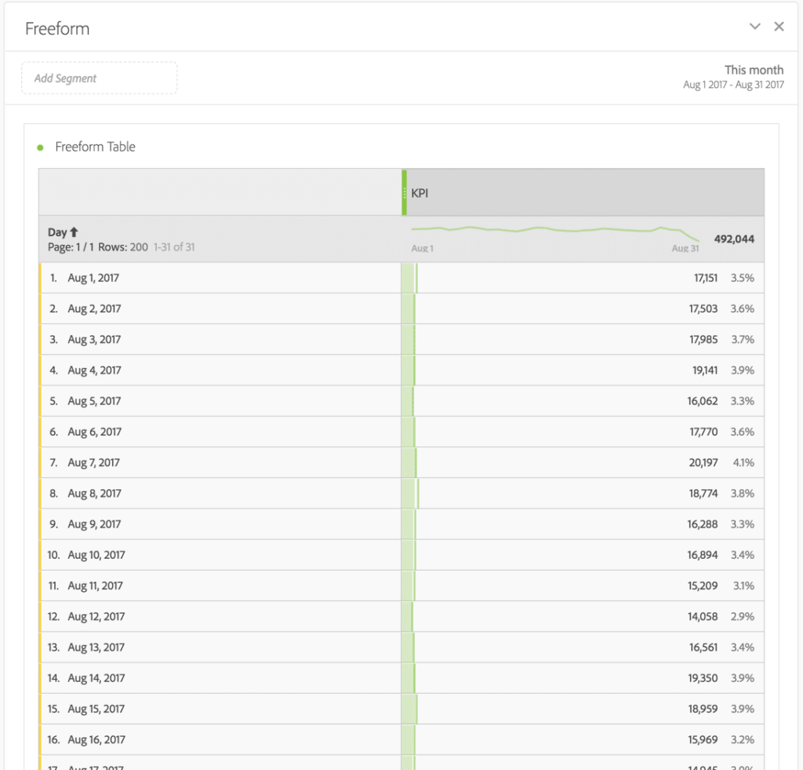Click the green dot beside Freeform Table title
The height and width of the screenshot is (770, 803).
(39, 147)
